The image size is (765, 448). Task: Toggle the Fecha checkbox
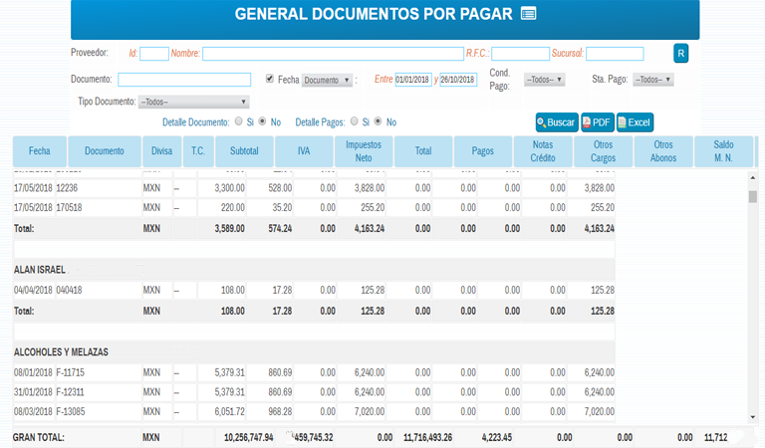tap(270, 79)
